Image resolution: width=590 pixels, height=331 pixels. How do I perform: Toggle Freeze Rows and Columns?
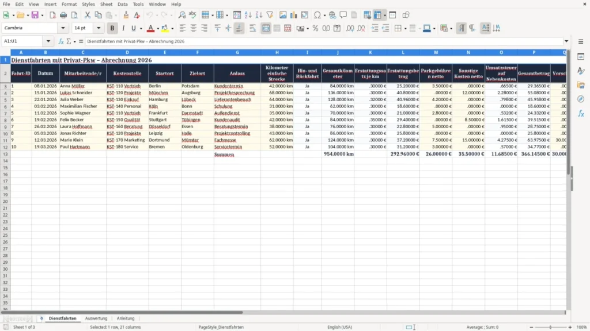click(x=377, y=15)
